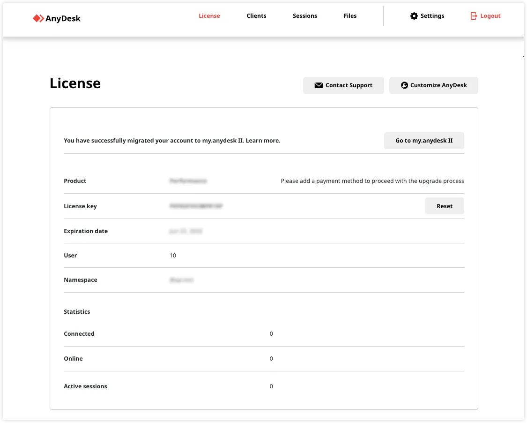The image size is (527, 423).
Task: Select the License menu entry
Action: tap(209, 15)
